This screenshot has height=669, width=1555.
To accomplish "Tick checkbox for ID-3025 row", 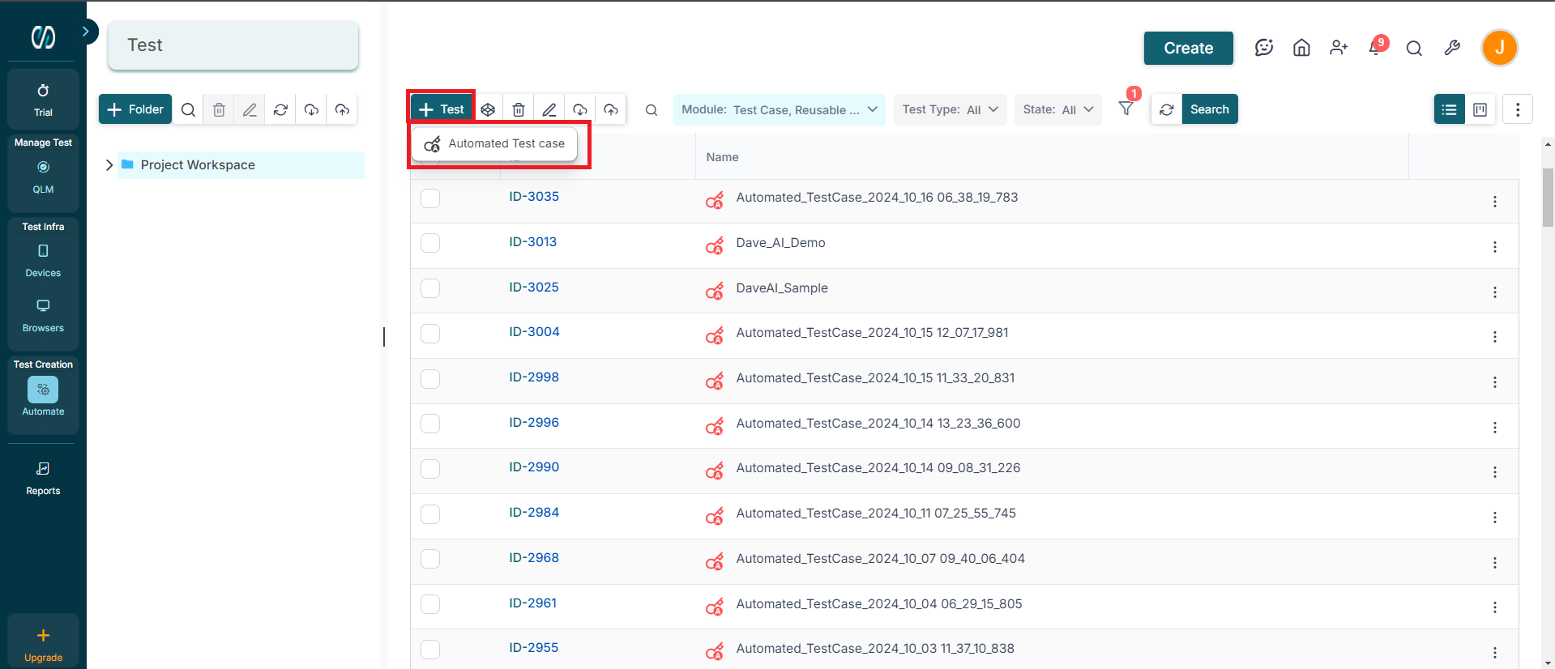I will pos(430,288).
